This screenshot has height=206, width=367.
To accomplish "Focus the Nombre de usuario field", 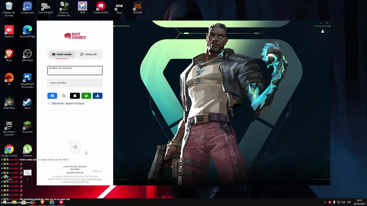I will (x=75, y=71).
